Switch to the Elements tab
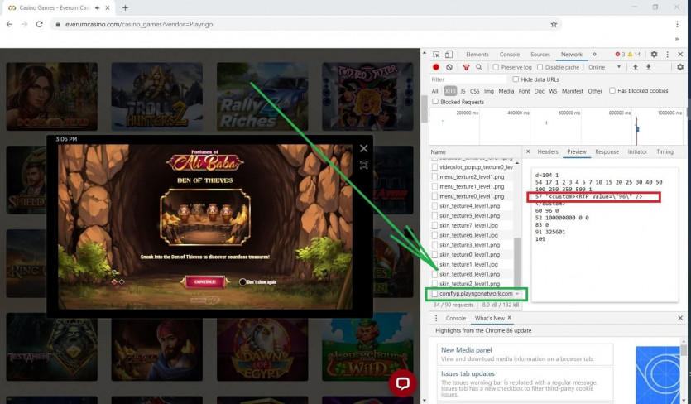The width and height of the screenshot is (691, 404). point(477,55)
